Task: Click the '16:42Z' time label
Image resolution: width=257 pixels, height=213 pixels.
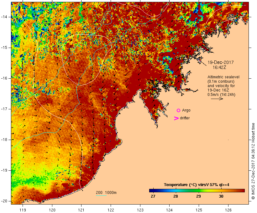Action: [x=219, y=67]
